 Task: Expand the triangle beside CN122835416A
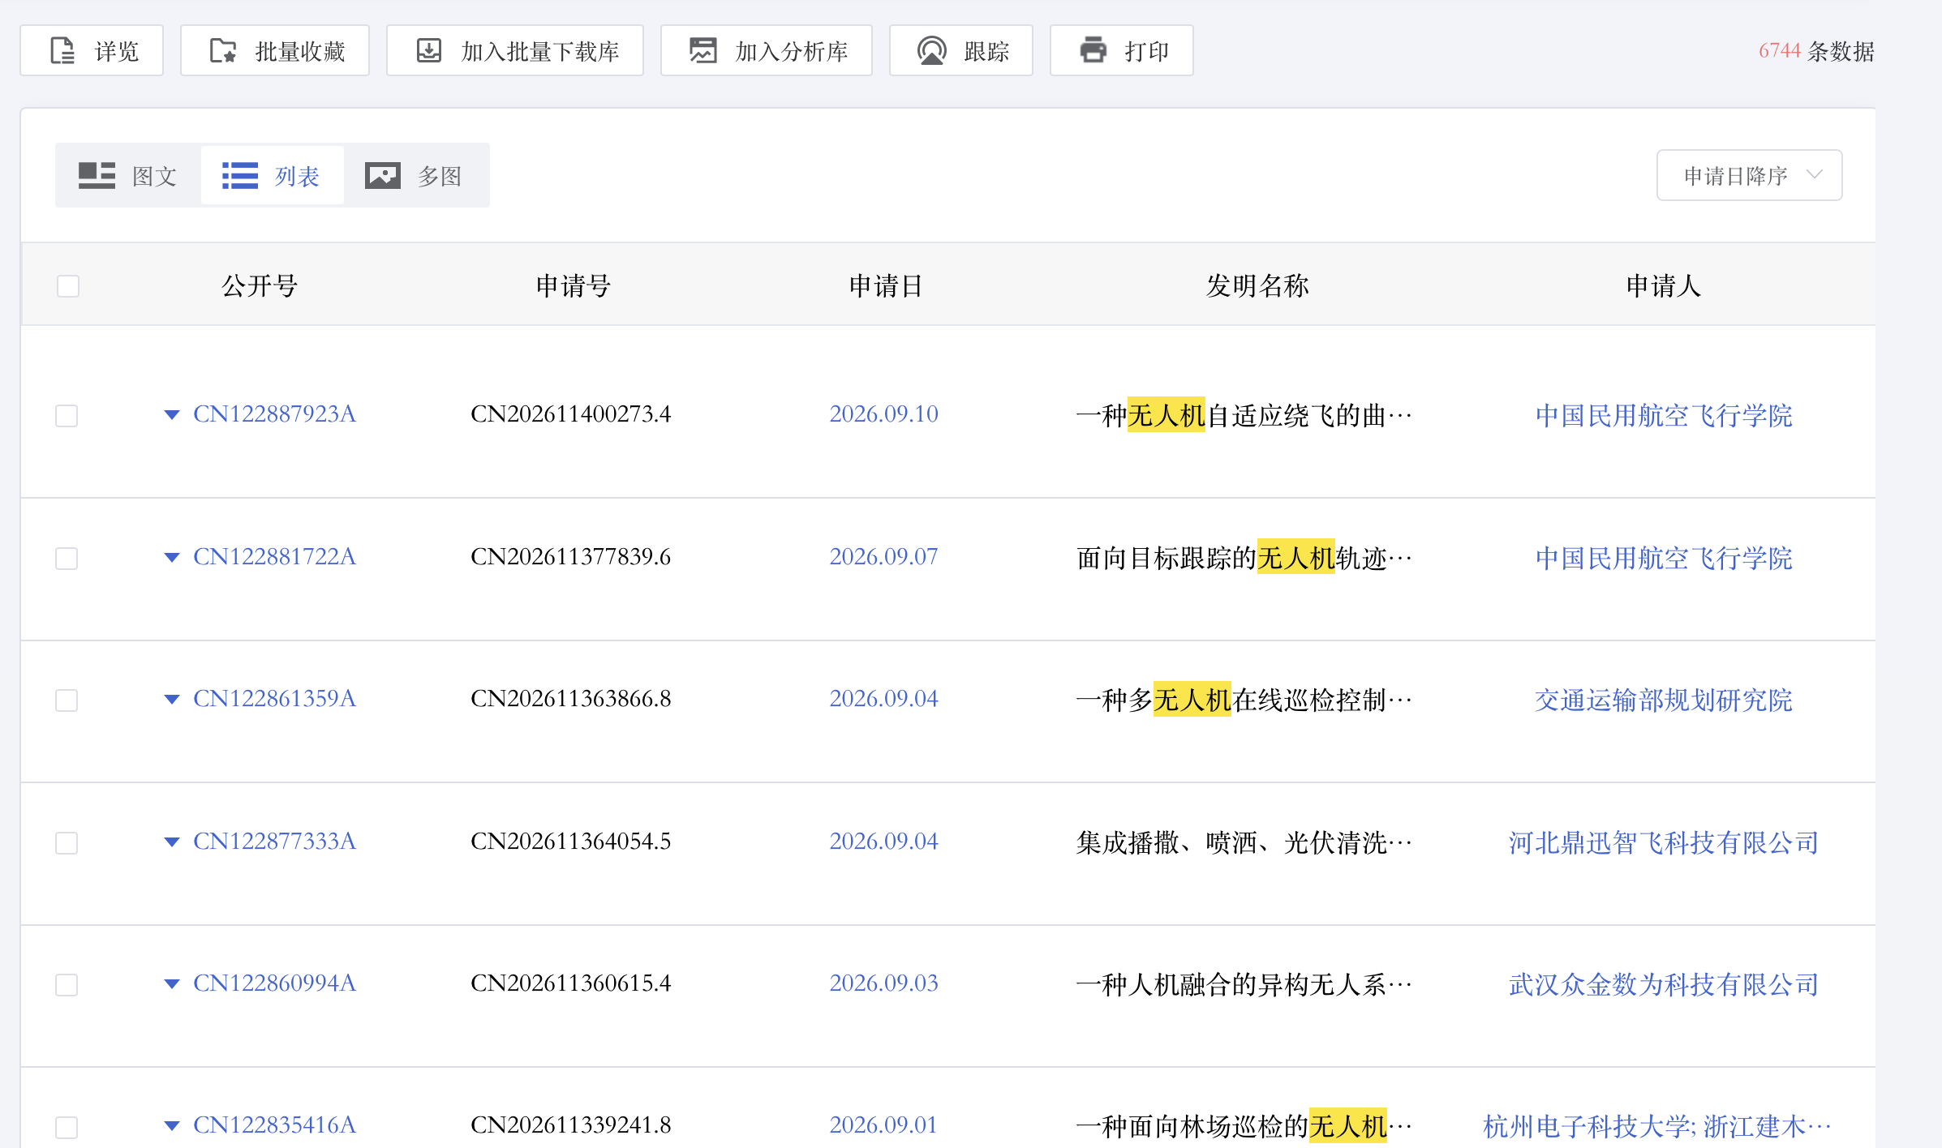pyautogui.click(x=171, y=1126)
